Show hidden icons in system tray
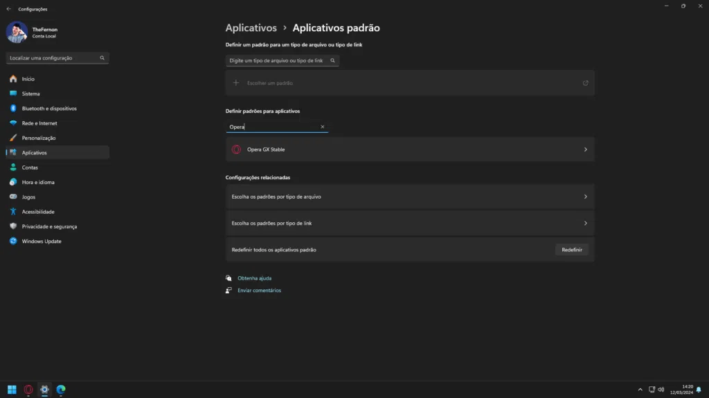Image resolution: width=709 pixels, height=398 pixels. [640, 390]
